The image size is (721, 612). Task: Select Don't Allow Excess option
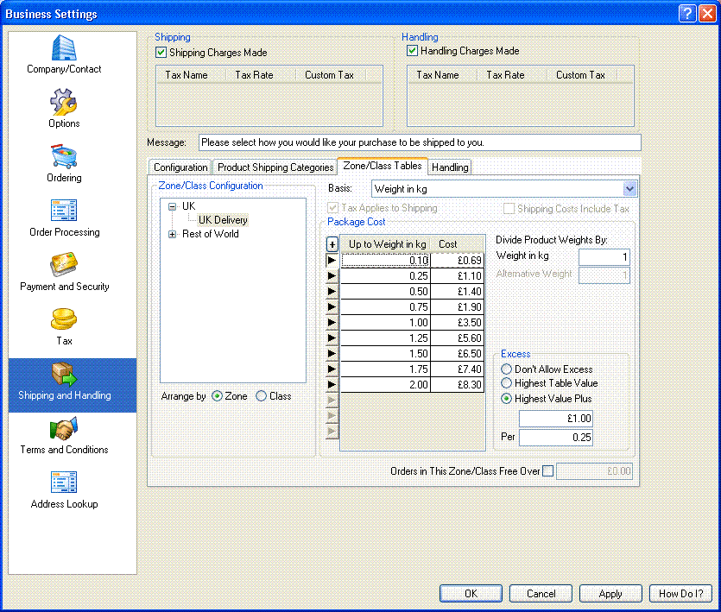(507, 369)
